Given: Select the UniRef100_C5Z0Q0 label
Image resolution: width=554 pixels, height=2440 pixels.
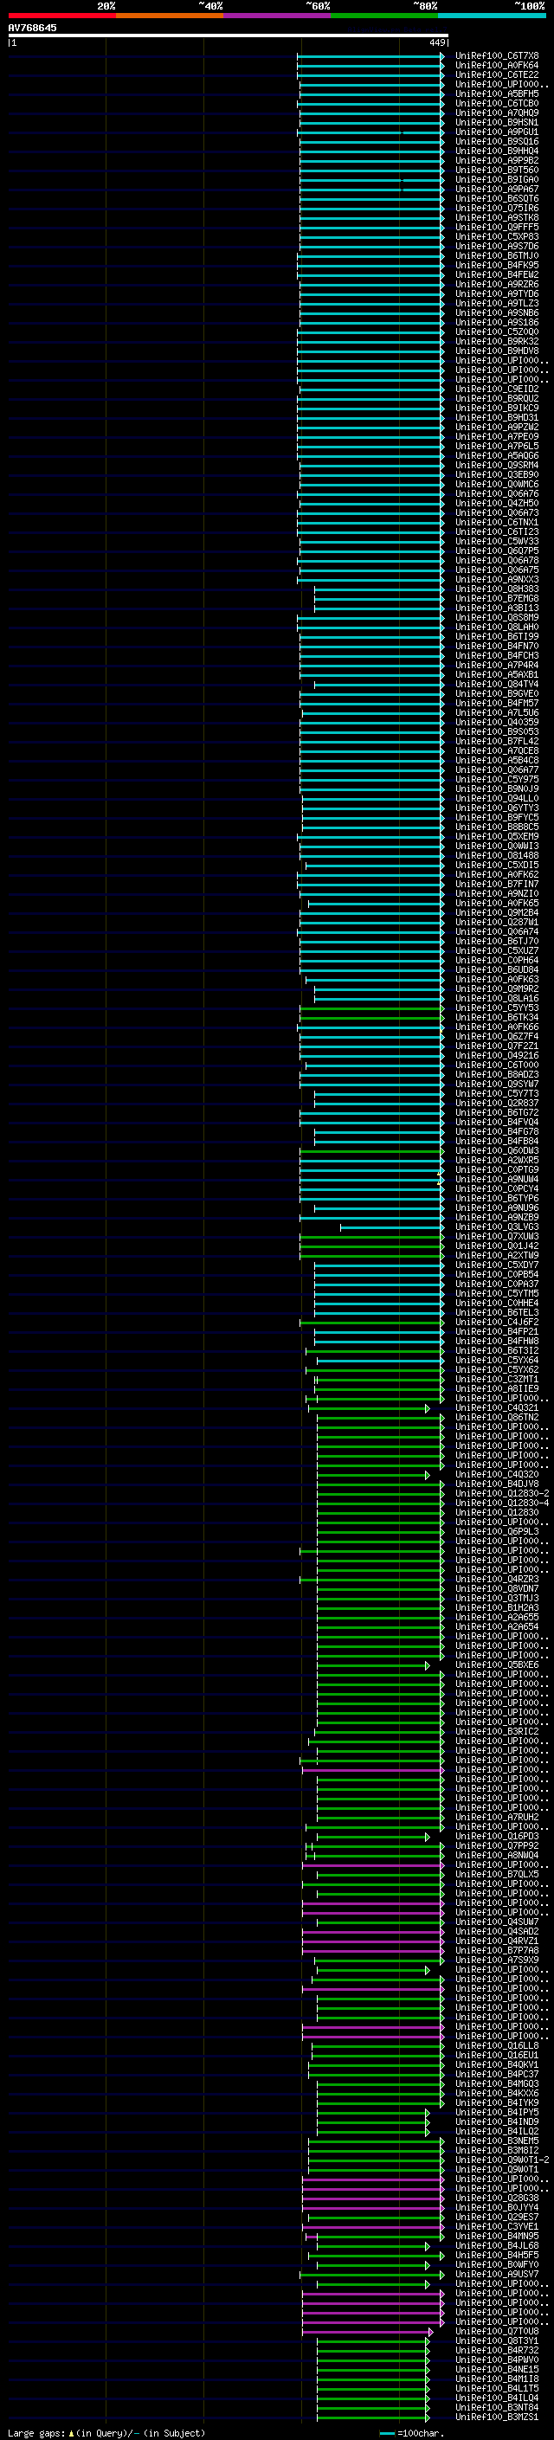Looking at the screenshot, I should tap(497, 332).
